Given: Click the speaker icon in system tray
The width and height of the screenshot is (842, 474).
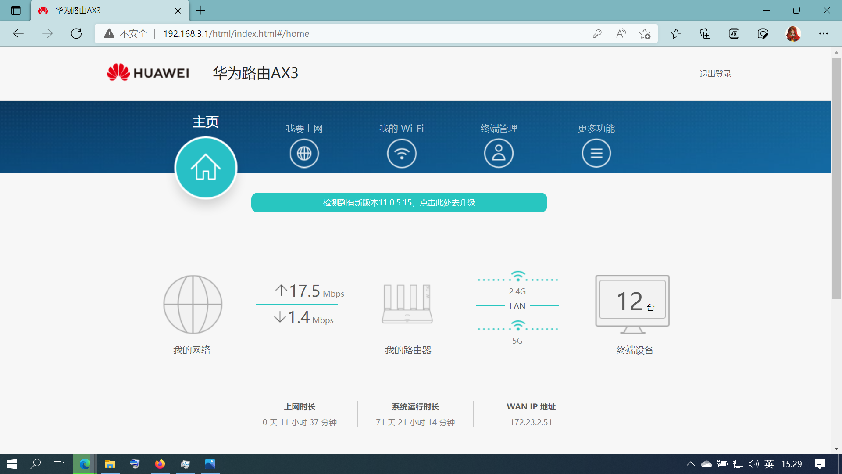Looking at the screenshot, I should tap(753, 464).
